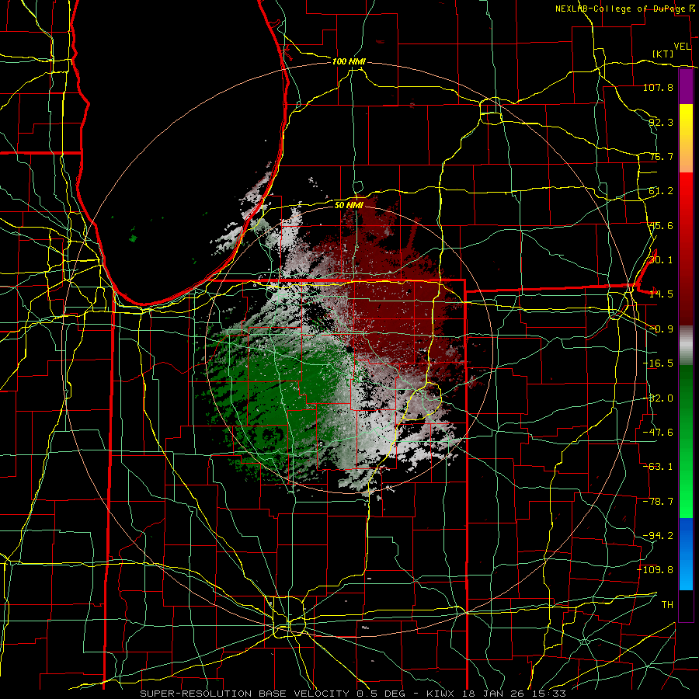Click the VEL legend title
Image resolution: width=699 pixels, height=699 pixels.
682,47
